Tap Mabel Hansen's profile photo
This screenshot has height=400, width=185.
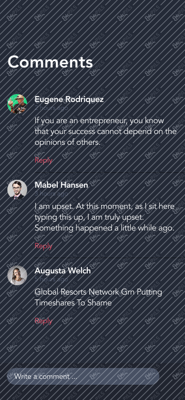tap(17, 190)
